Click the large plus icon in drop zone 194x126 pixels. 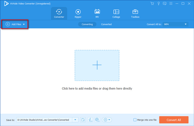pos(97,65)
